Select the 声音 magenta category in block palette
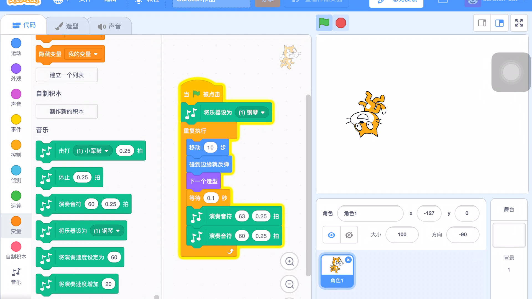The height and width of the screenshot is (299, 532). (x=16, y=94)
